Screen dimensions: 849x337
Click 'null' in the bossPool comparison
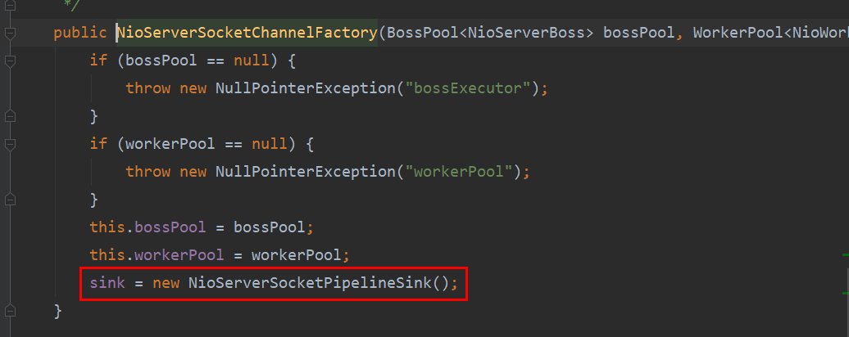252,61
